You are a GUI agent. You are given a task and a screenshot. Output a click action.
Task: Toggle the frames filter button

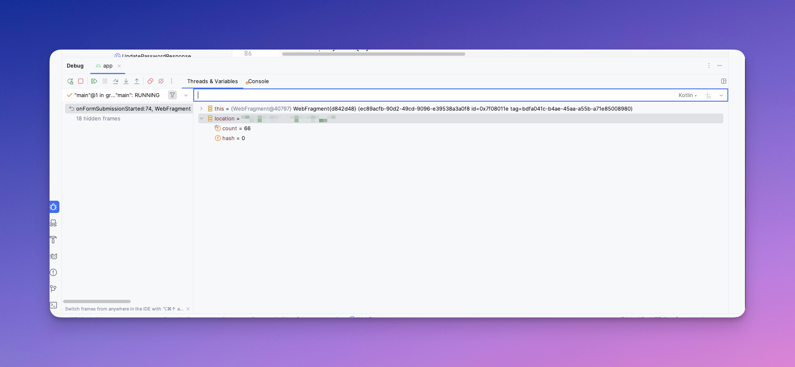(172, 95)
